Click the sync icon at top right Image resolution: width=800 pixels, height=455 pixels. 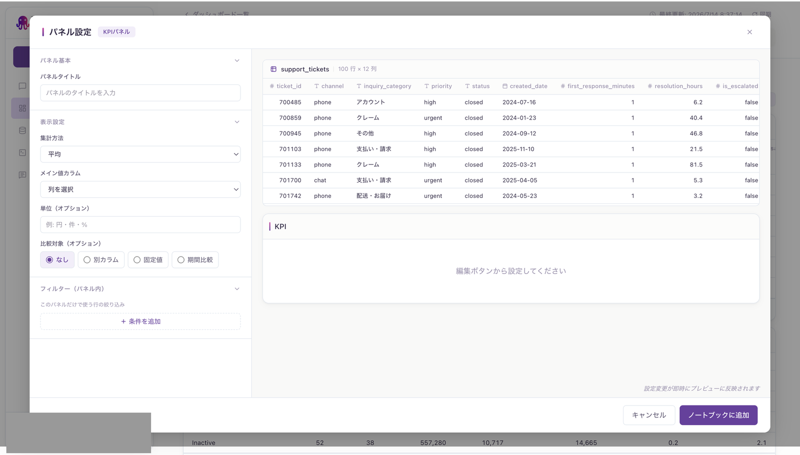755,14
